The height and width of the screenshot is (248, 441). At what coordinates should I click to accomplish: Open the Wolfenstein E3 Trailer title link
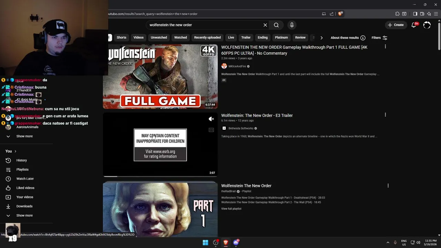(x=257, y=115)
